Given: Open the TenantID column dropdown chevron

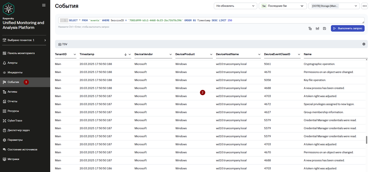Looking at the screenshot, I should point(75,54).
